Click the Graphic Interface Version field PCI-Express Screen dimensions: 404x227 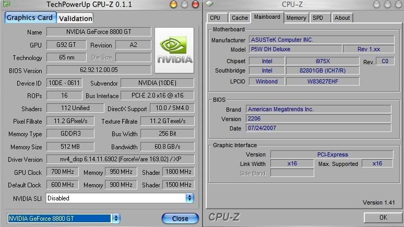(332, 154)
